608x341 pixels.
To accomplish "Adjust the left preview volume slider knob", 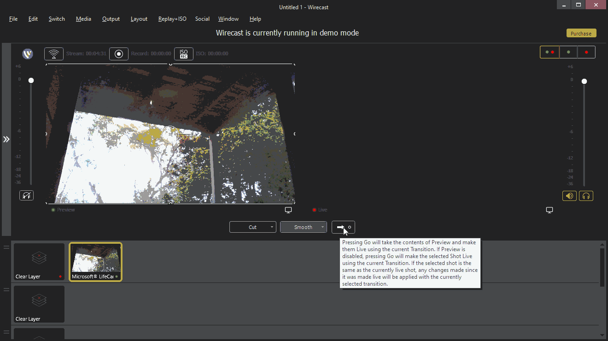I will click(x=31, y=80).
